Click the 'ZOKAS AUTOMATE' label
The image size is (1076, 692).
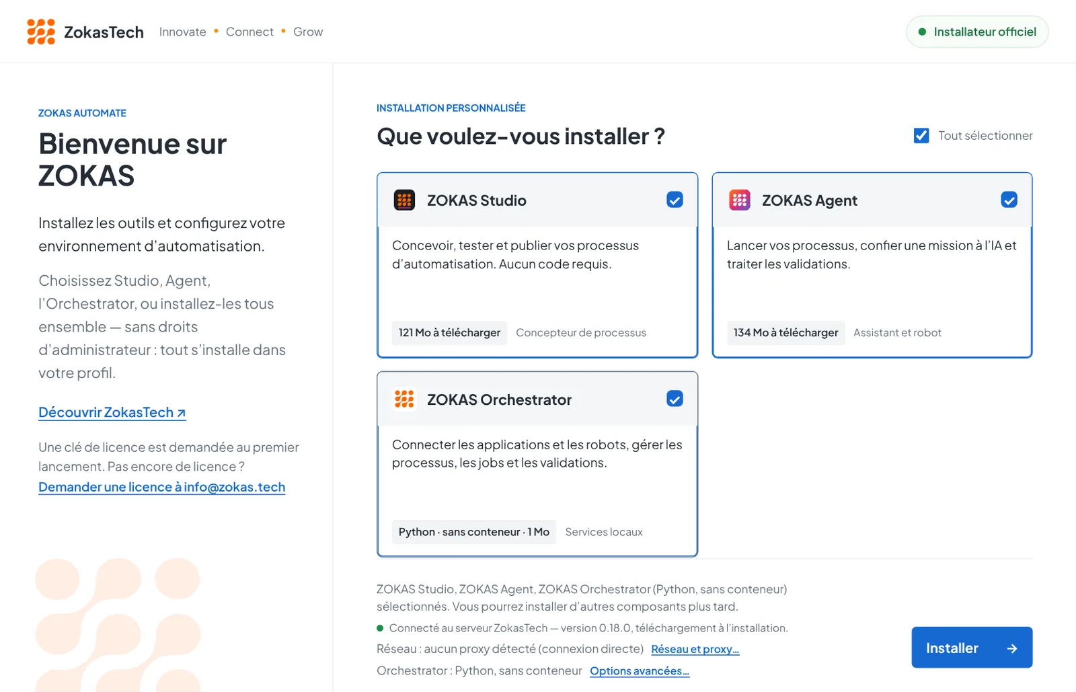[x=82, y=113]
